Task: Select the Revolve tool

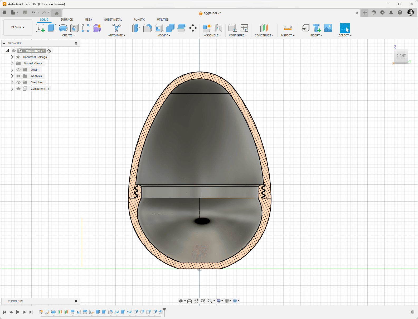Action: 63,28
